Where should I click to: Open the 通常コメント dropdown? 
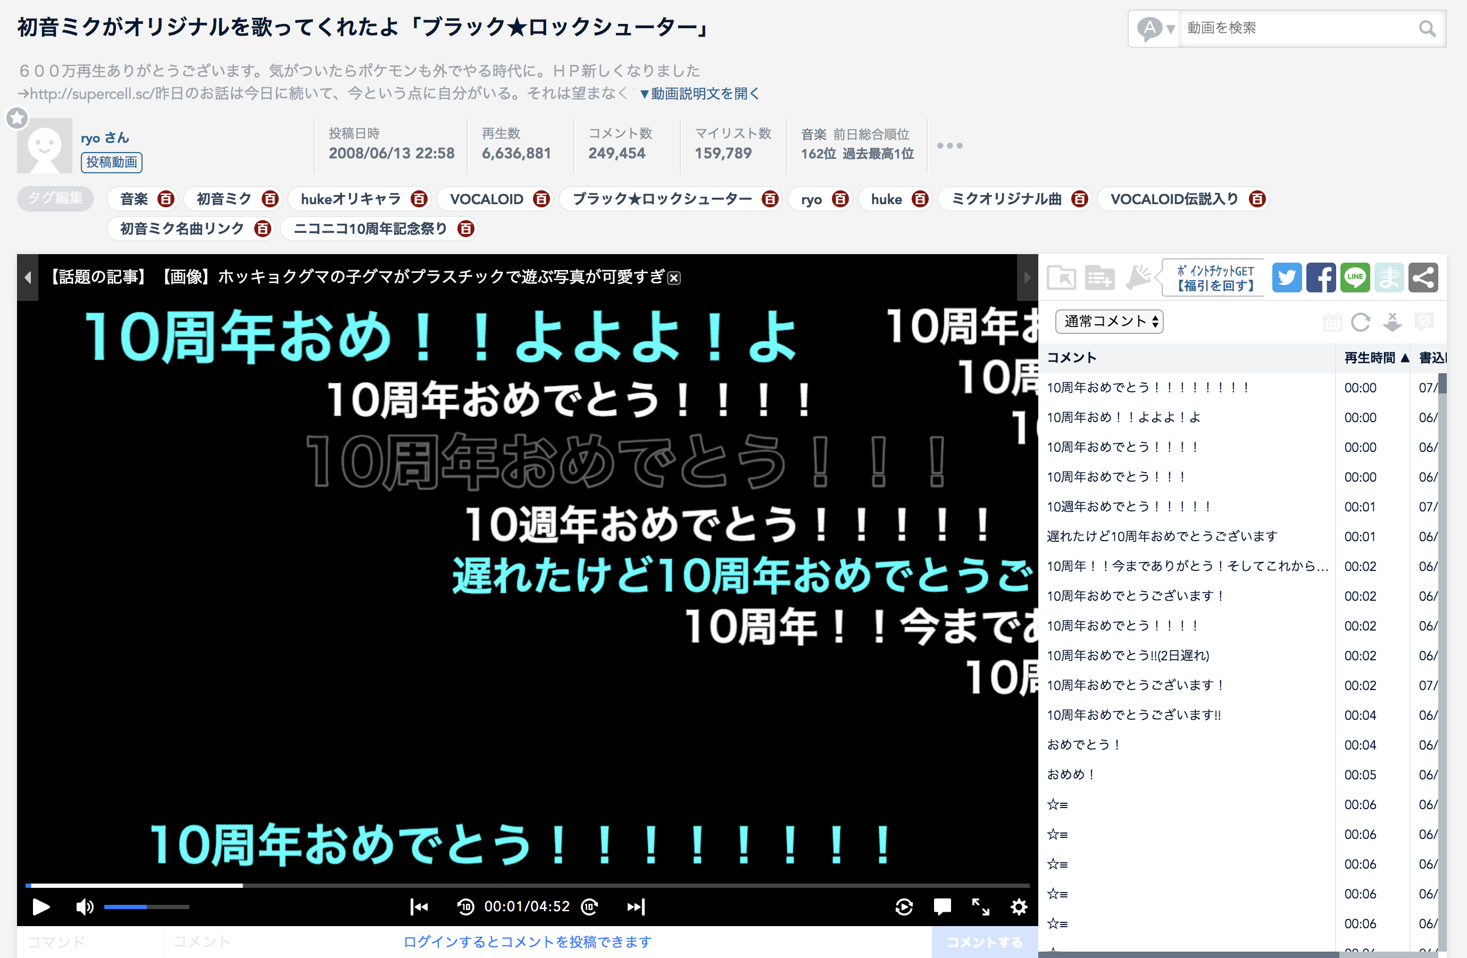coord(1109,322)
